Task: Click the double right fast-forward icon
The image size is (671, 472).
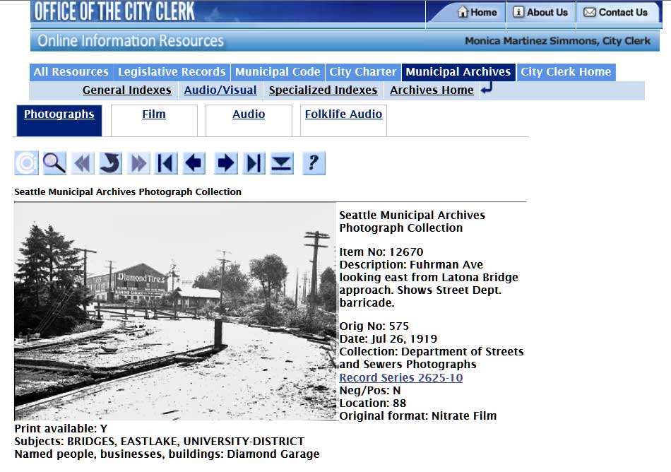Action: coord(138,163)
